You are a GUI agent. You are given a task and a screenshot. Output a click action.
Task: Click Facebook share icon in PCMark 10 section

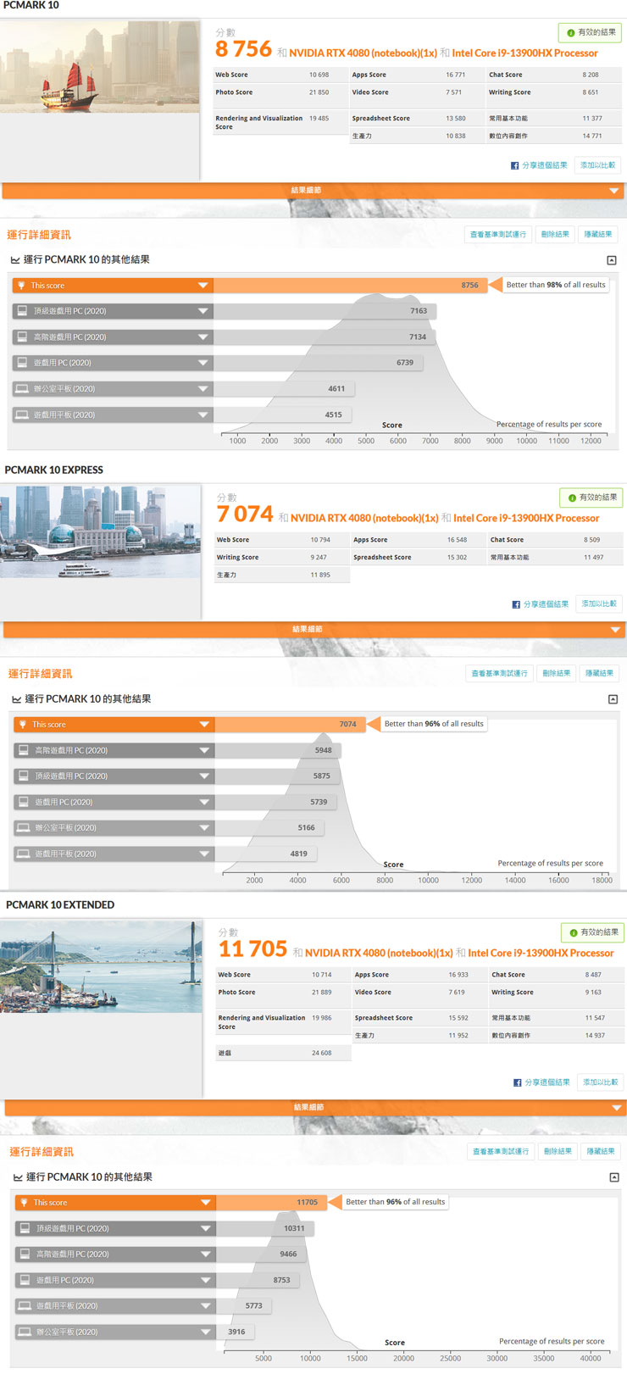pos(514,165)
